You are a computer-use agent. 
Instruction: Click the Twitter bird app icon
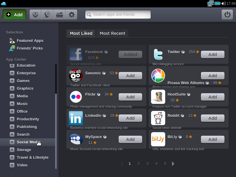coord(158,54)
